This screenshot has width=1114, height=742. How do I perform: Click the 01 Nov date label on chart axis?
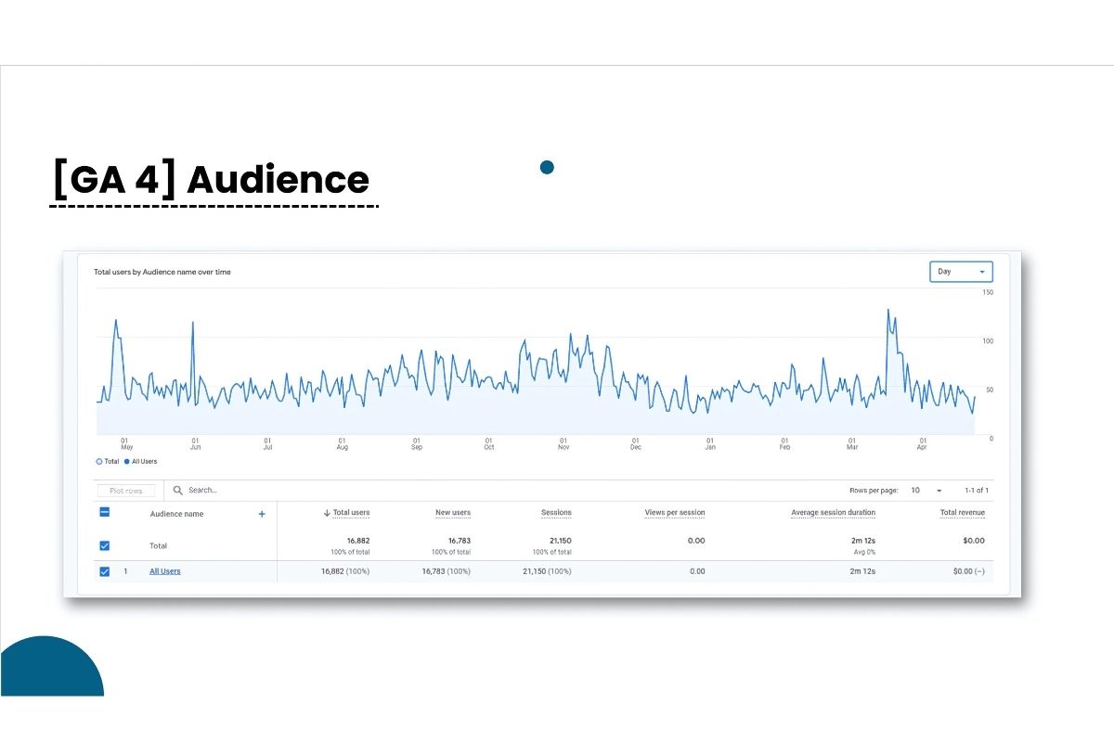563,443
